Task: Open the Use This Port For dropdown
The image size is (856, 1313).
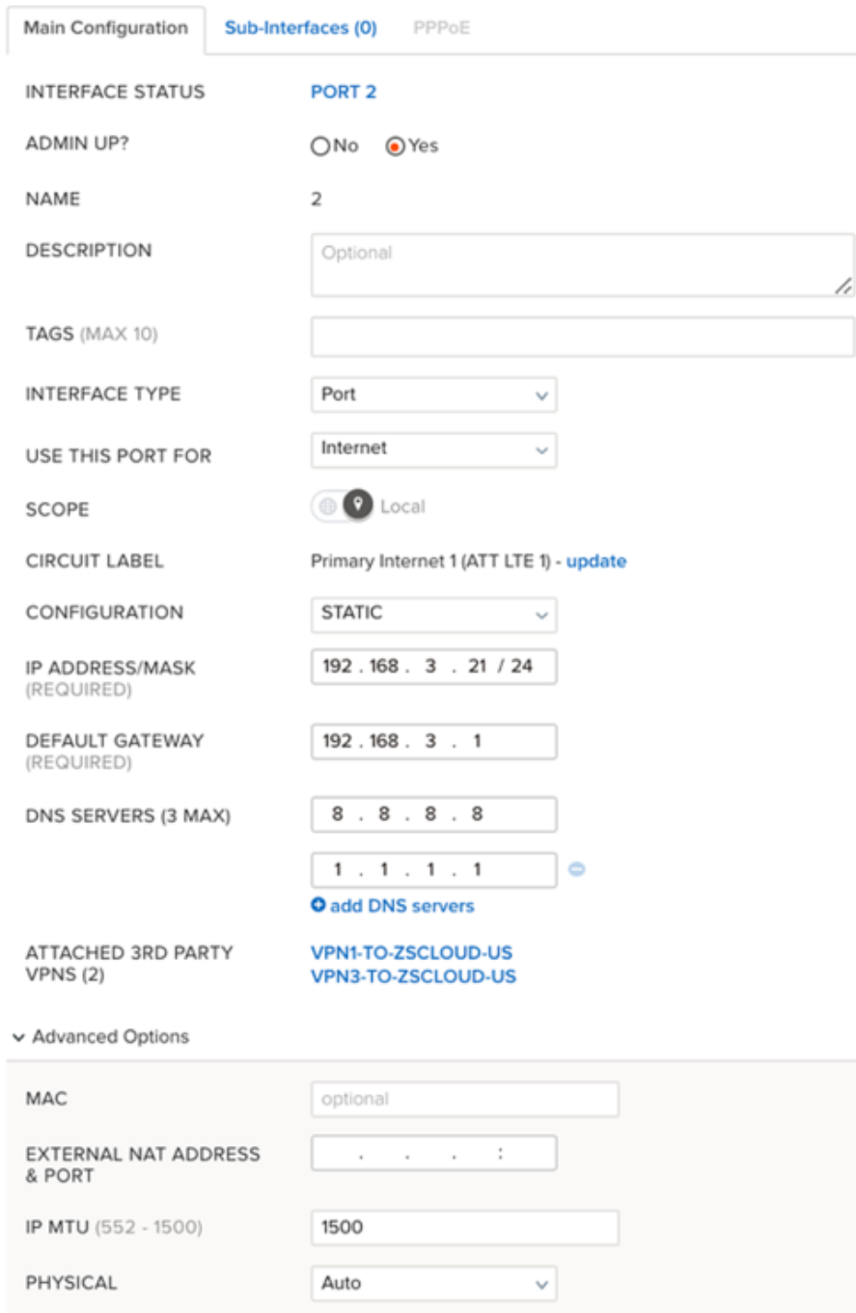Action: [x=433, y=449]
